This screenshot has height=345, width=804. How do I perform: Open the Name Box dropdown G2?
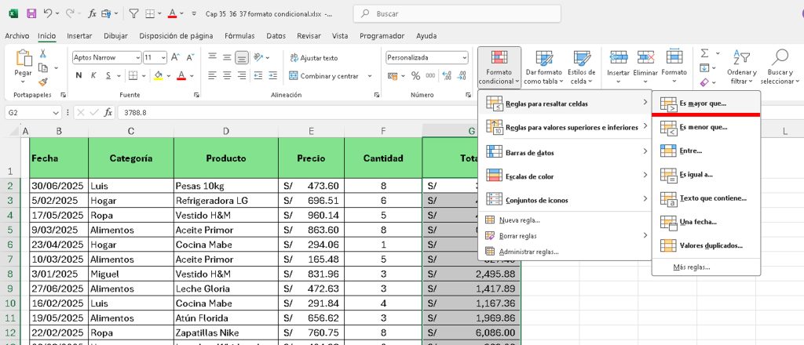56,113
